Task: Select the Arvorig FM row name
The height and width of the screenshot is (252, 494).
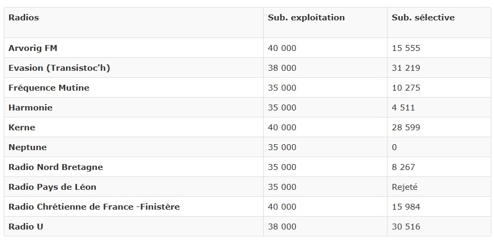Action: (x=33, y=48)
